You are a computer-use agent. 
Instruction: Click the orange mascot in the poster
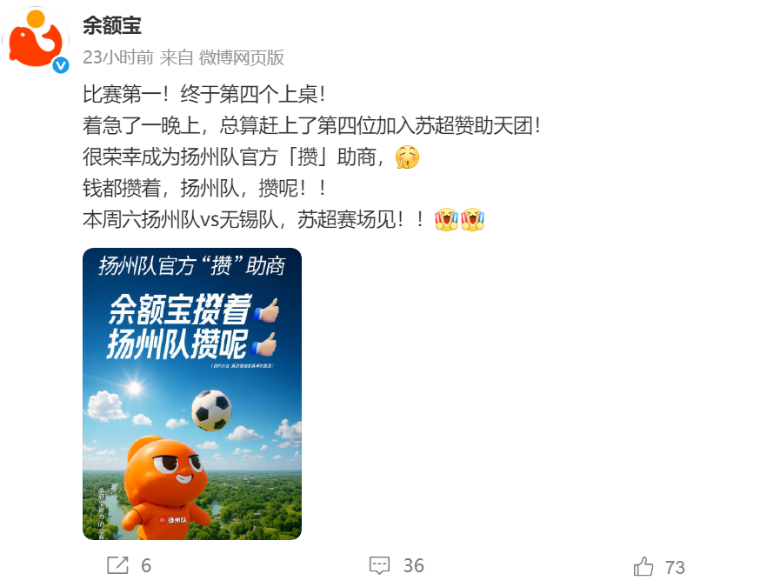tap(165, 488)
